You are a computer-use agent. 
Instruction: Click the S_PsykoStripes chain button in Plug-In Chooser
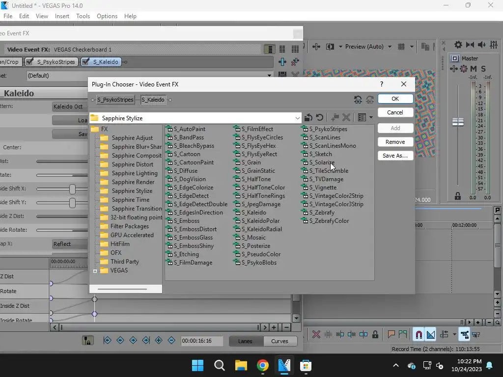[x=115, y=100]
